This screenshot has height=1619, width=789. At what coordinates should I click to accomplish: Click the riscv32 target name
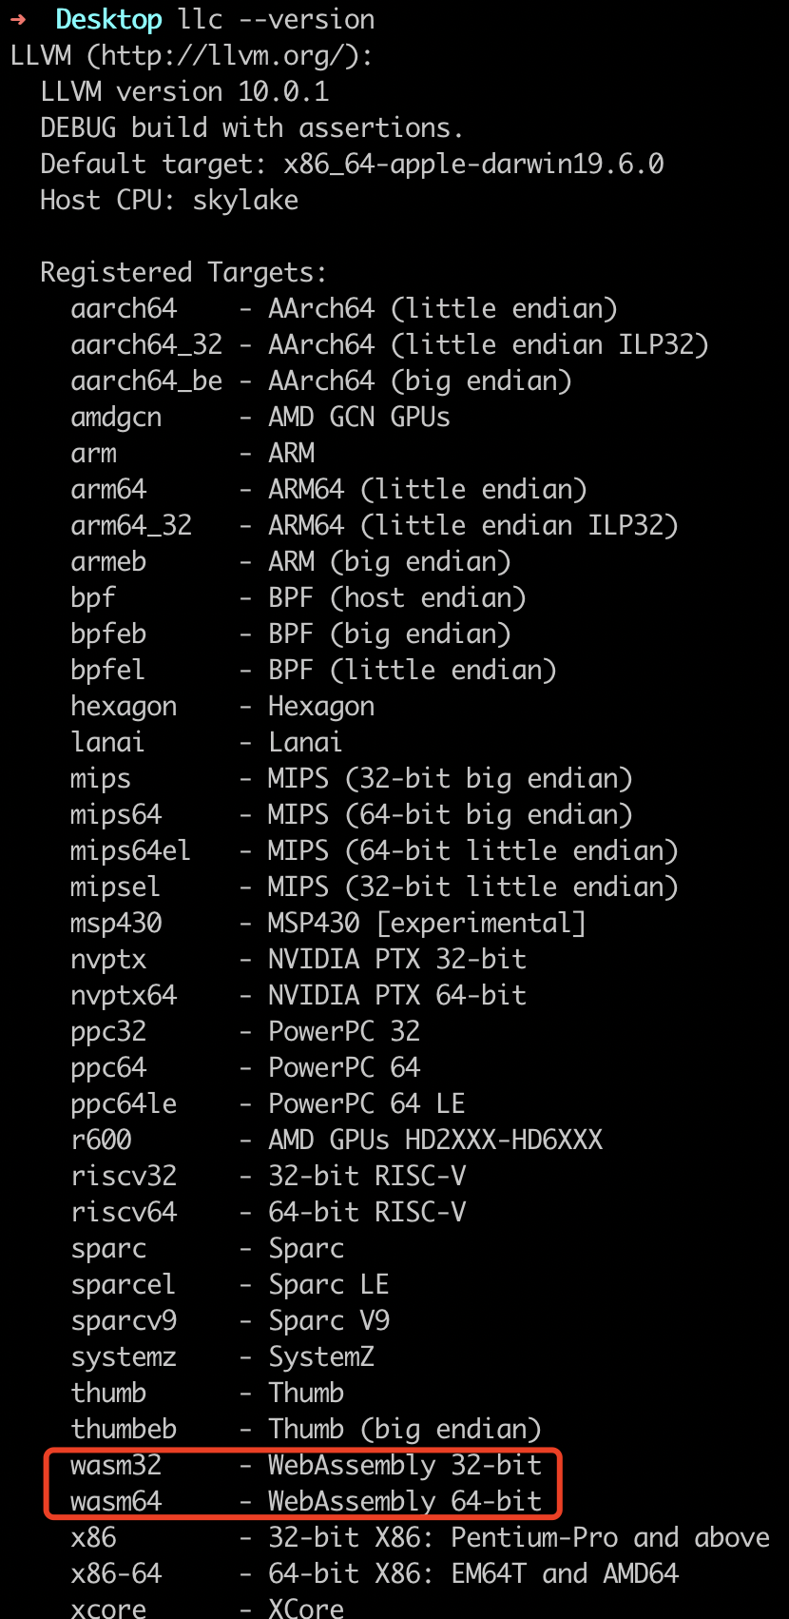coord(124,1176)
